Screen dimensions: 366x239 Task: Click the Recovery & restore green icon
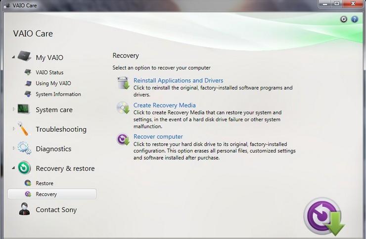(24, 168)
